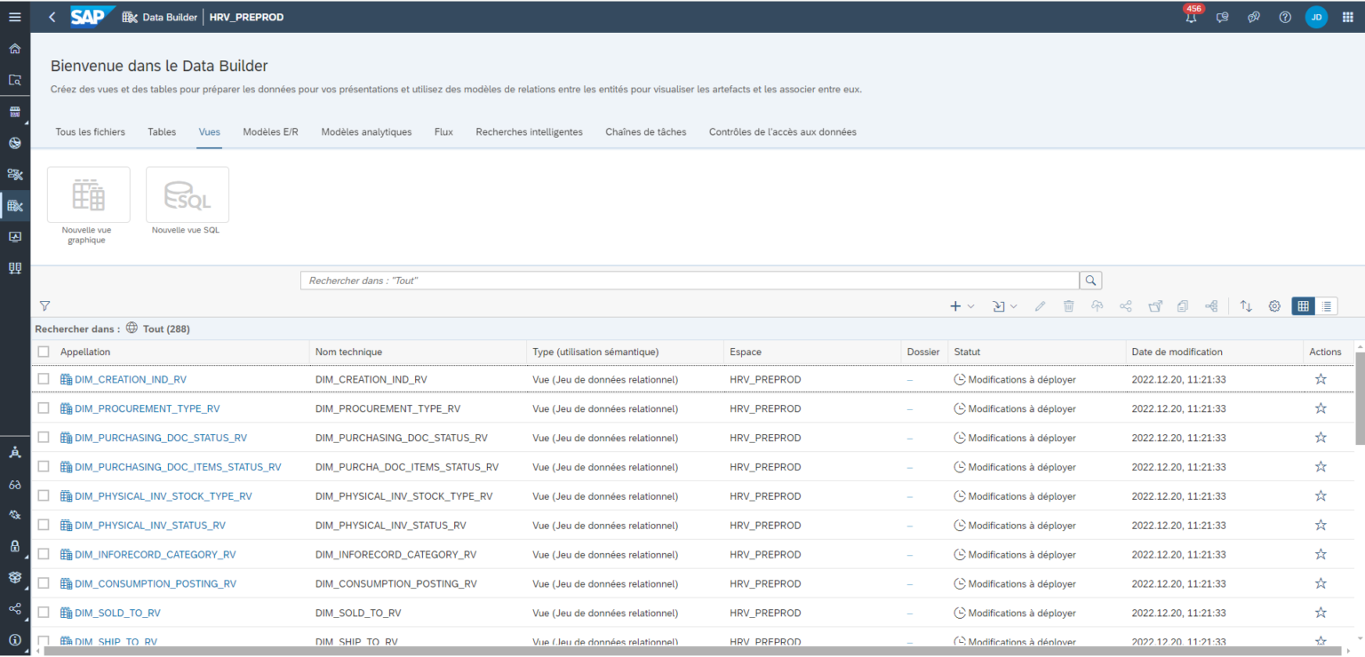This screenshot has height=657, width=1365.
Task: Open the sidebar hamburger menu
Action: point(14,16)
